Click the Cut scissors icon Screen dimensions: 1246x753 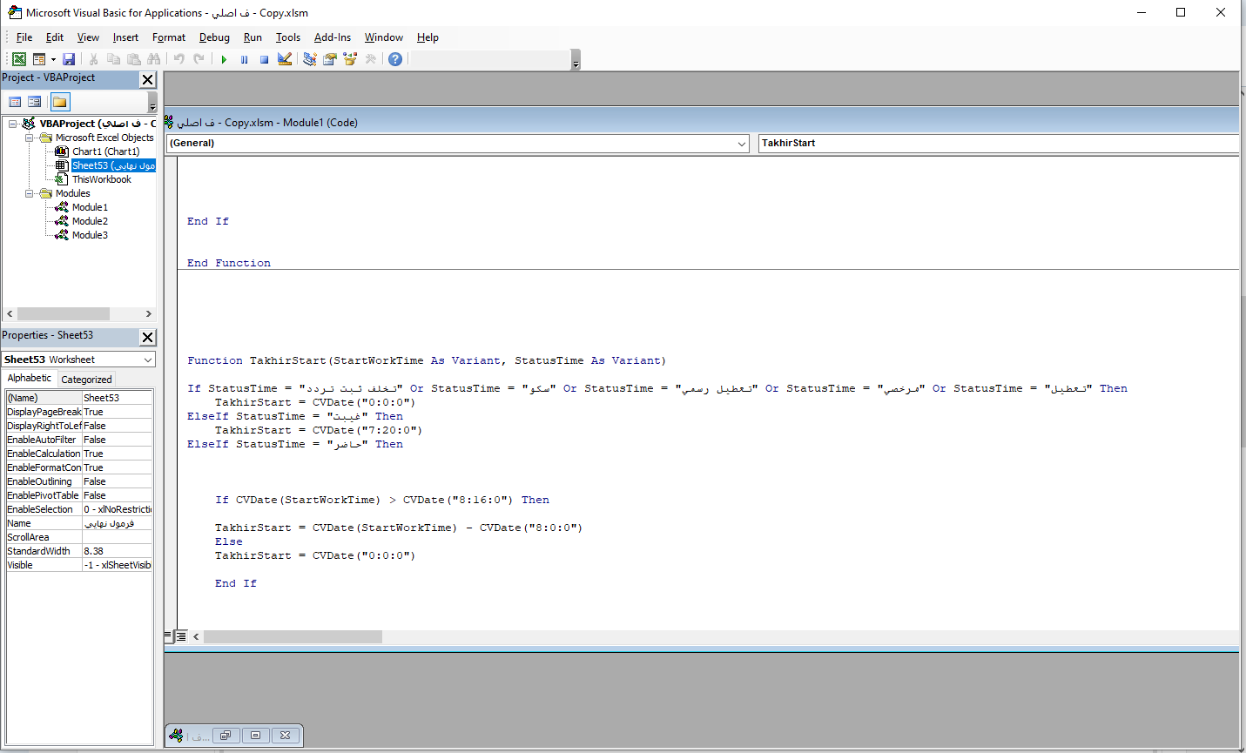pos(93,59)
